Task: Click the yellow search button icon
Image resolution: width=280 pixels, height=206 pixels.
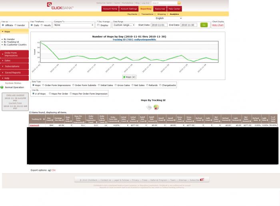Action: click(179, 3)
